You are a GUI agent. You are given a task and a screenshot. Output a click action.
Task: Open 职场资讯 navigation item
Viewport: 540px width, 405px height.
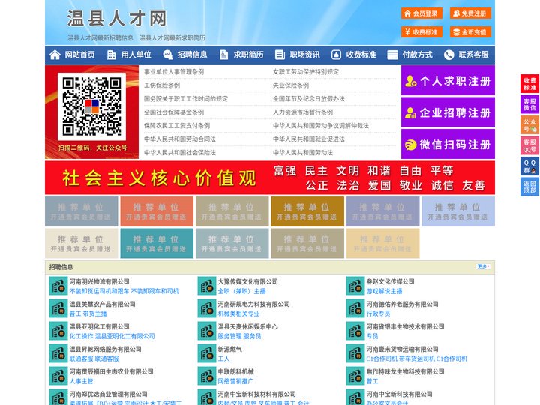point(304,55)
